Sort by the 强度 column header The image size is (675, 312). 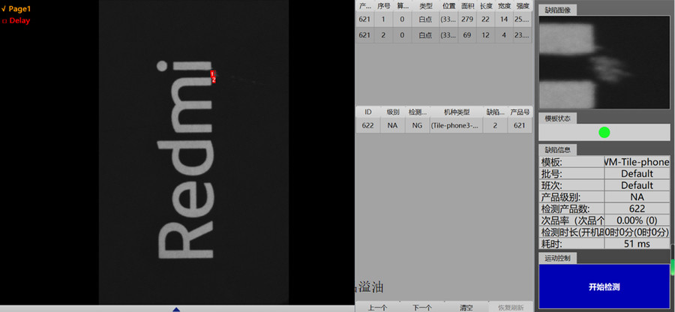523,6
